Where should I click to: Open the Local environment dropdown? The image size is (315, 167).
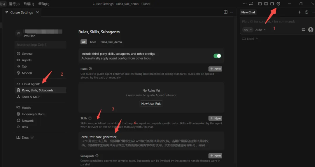(250, 39)
